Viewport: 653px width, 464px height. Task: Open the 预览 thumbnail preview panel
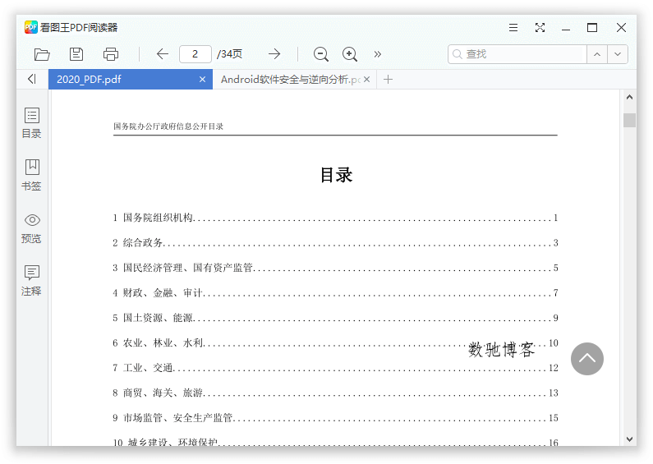click(32, 228)
